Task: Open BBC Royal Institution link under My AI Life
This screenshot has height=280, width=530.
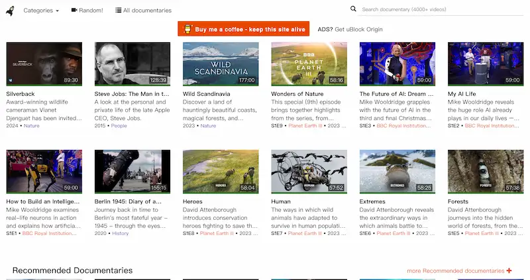Action: (x=492, y=125)
